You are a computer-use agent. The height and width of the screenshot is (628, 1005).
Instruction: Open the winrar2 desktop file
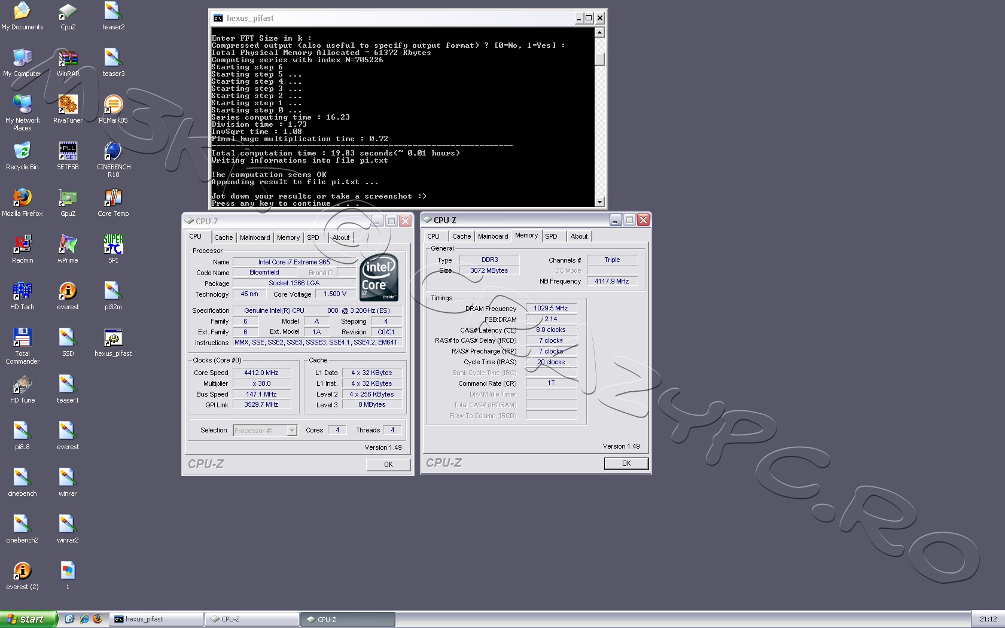coord(68,529)
